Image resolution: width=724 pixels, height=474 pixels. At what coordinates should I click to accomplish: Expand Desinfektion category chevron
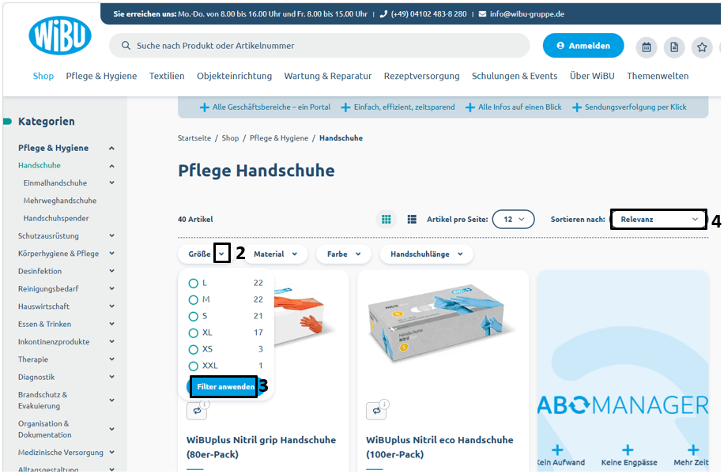tap(111, 271)
